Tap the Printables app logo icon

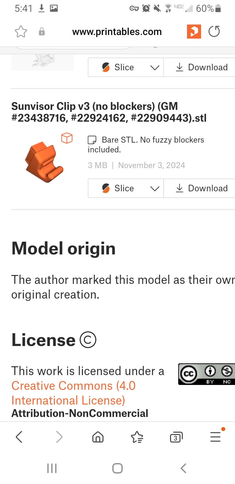click(194, 32)
